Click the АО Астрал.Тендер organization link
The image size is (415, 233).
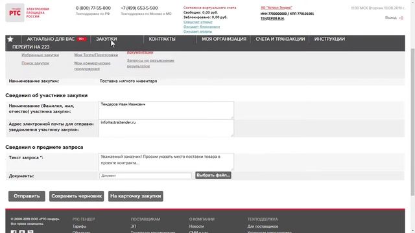click(276, 8)
